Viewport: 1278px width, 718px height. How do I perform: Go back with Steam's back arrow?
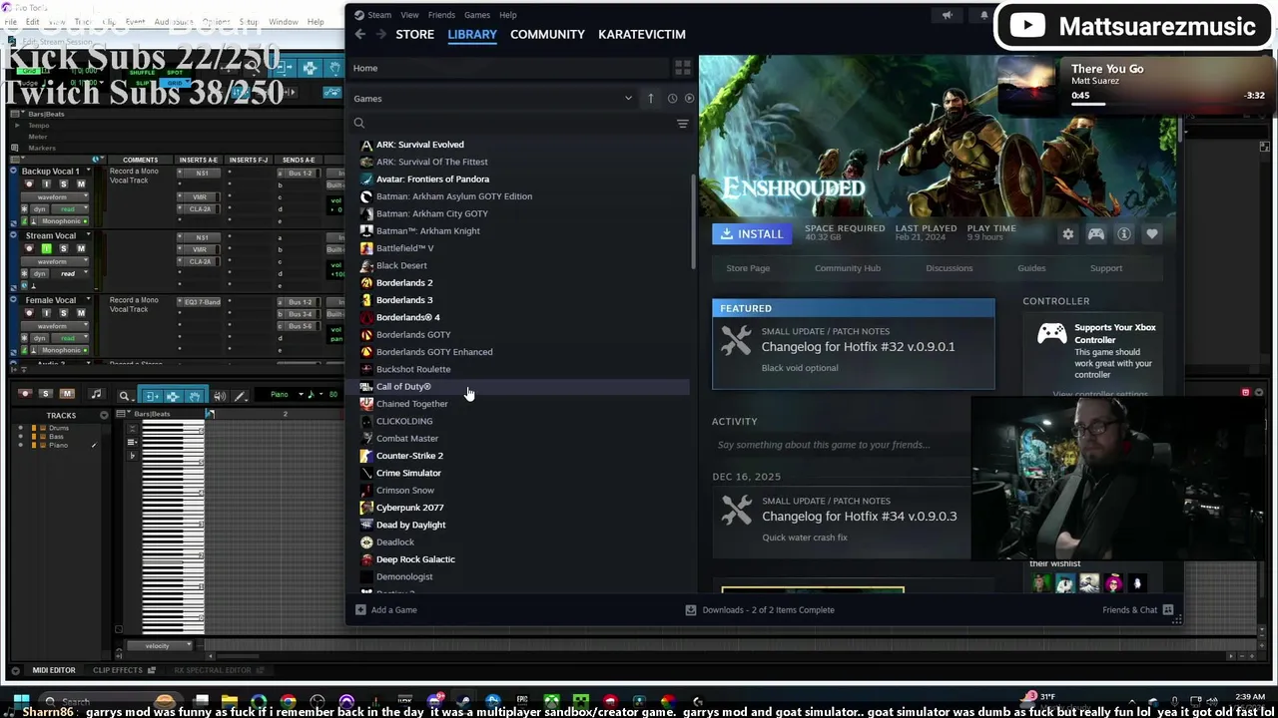click(360, 34)
